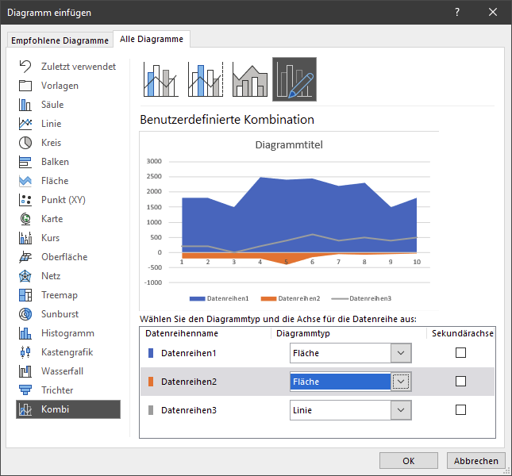Screen dimensions: 512x476
Task: Pick the Sunburst chart icon
Action: (25, 314)
